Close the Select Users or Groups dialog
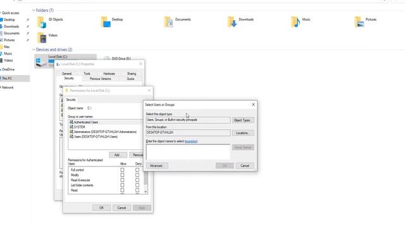Screen dimensions: 405x228 (x=253, y=104)
